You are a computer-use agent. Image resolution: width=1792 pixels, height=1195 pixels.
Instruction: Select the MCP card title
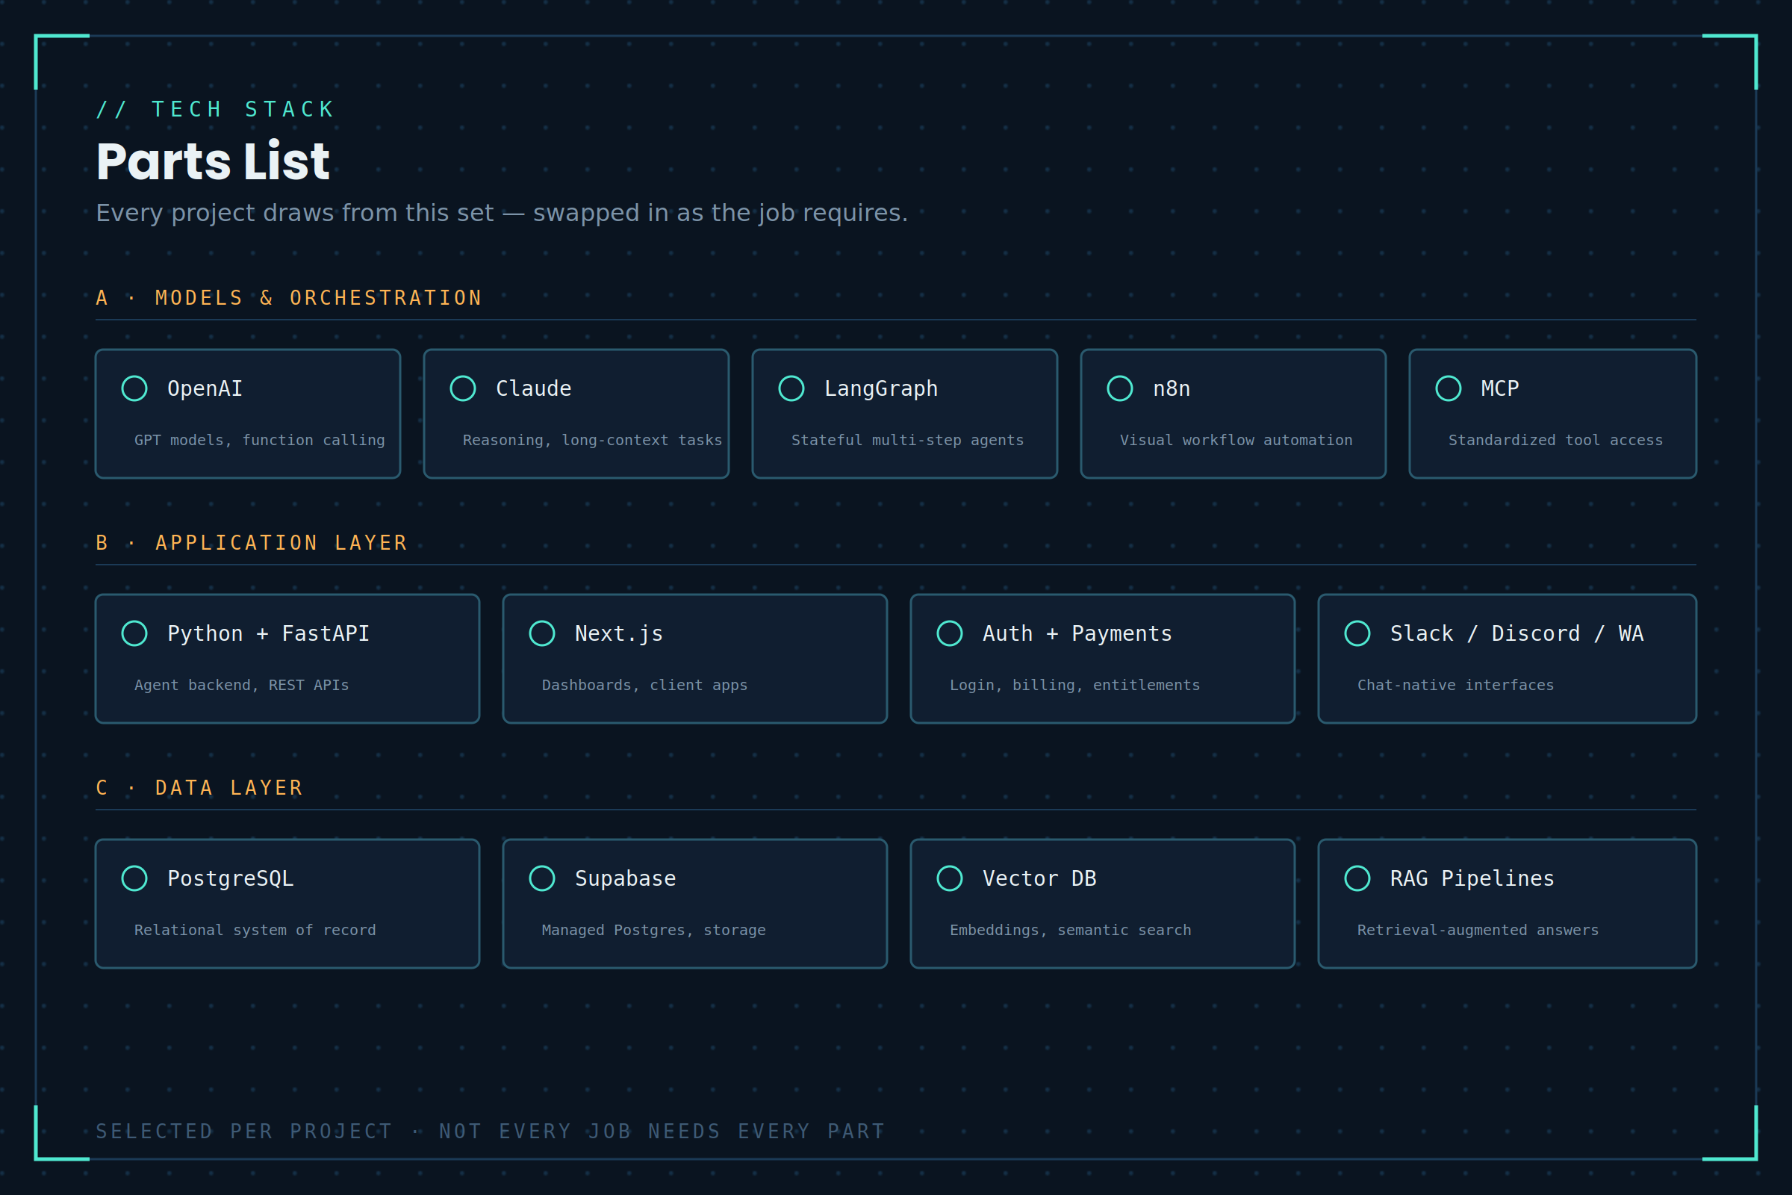tap(1499, 388)
